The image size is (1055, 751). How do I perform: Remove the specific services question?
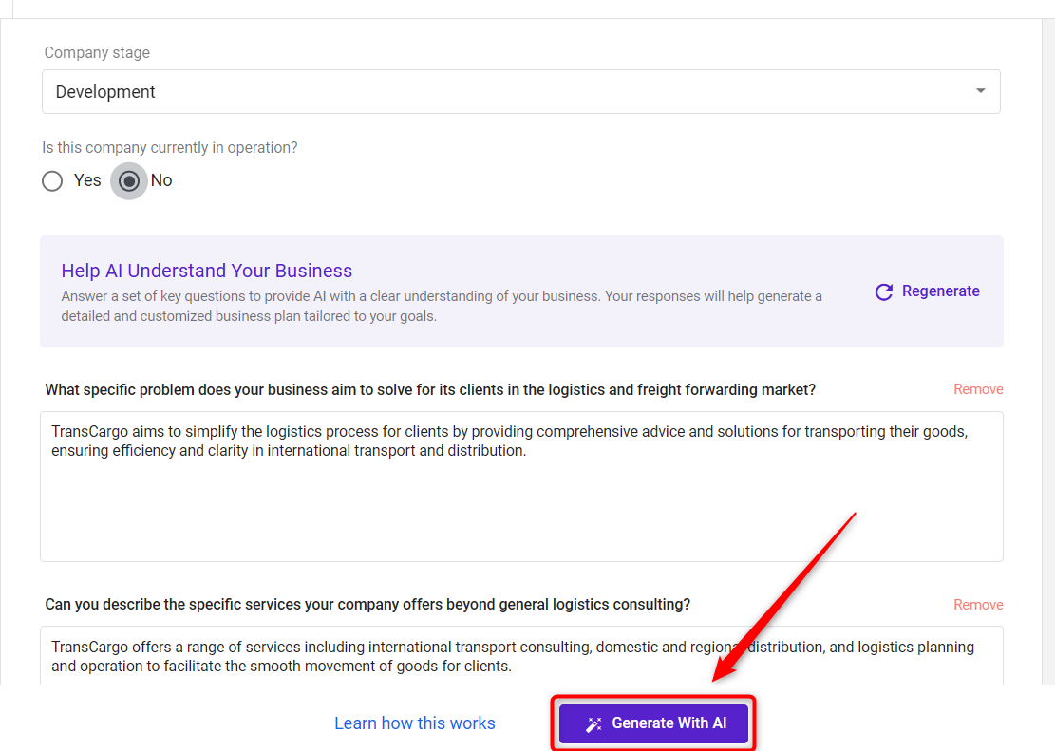click(x=978, y=605)
